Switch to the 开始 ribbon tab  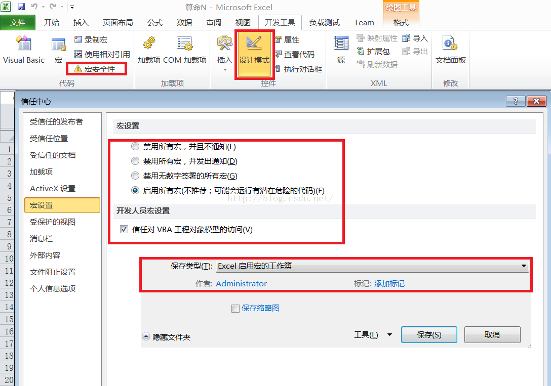pos(51,22)
